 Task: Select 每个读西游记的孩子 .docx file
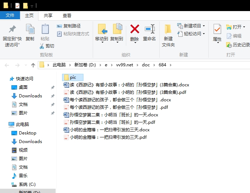pyautogui.click(x=117, y=100)
